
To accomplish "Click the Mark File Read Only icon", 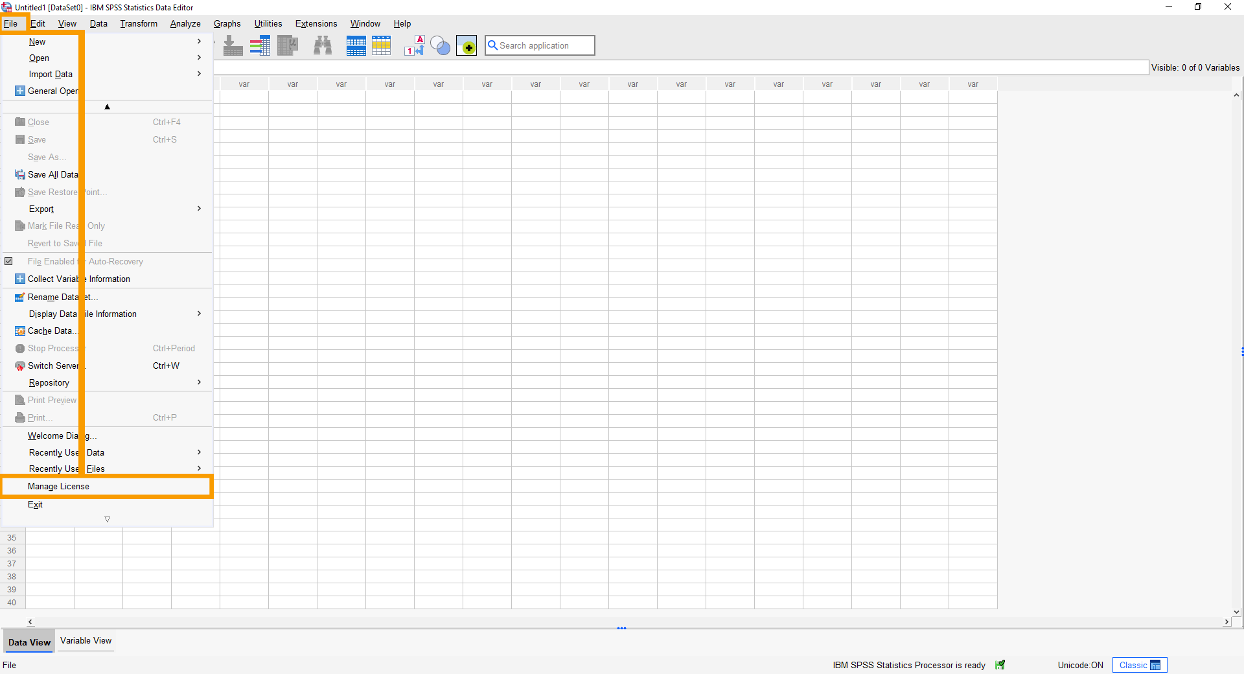I will point(20,226).
